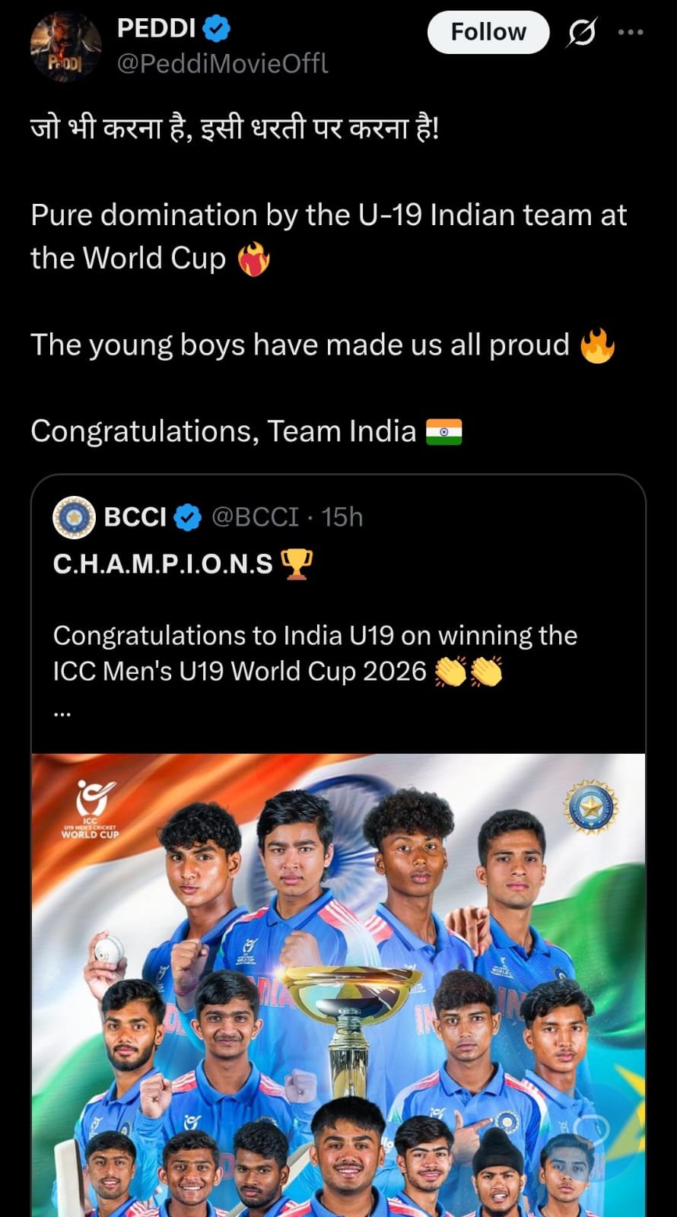This screenshot has width=677, height=1217.
Task: Tap the ICC U19 World Cup logo in photo
Action: [91, 810]
